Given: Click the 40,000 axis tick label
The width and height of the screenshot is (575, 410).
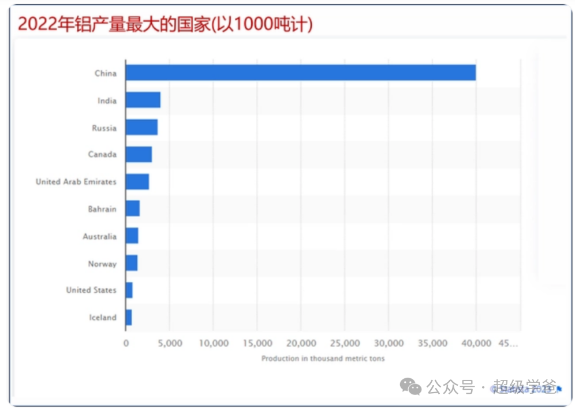Looking at the screenshot, I should point(476,344).
